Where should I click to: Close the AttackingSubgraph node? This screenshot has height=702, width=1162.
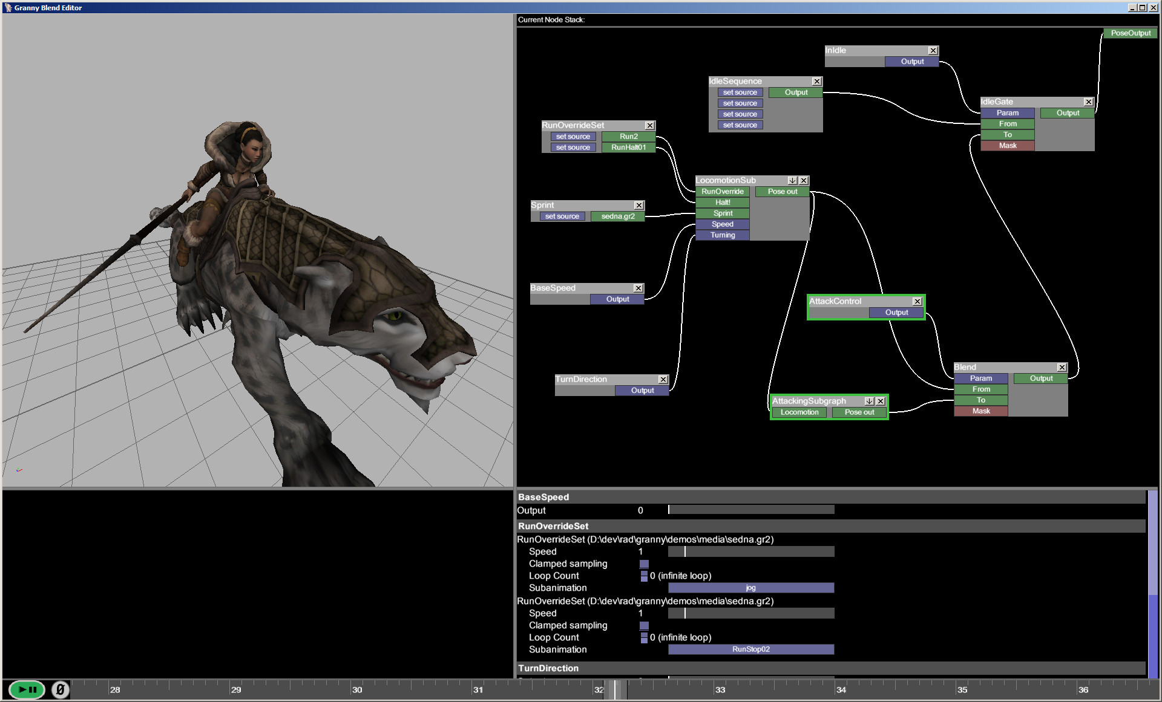(881, 401)
